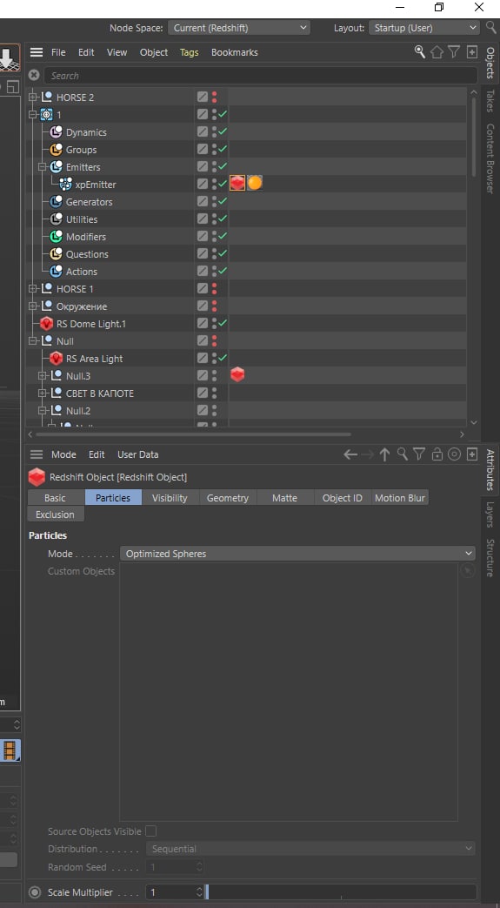Clear the object search field with the X icon
The image size is (500, 908).
34,75
